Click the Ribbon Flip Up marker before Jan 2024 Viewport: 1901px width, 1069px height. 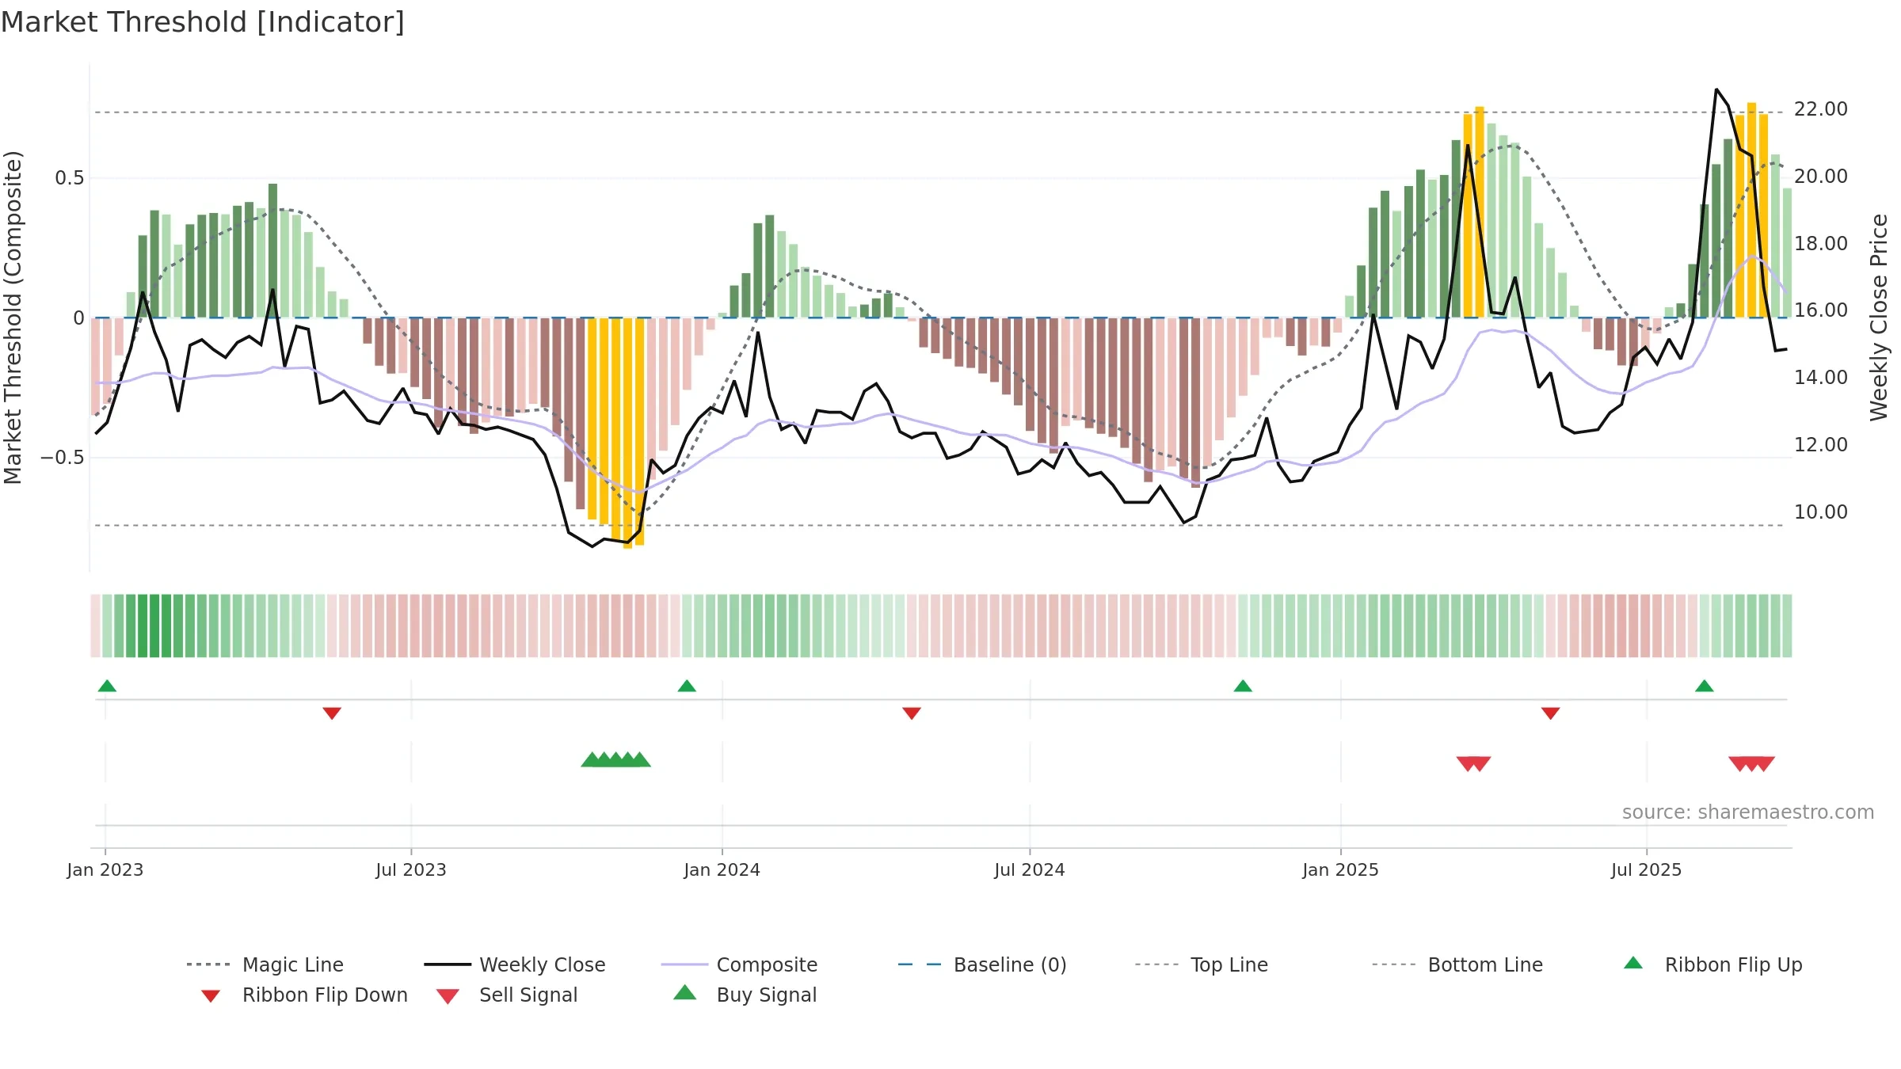tap(687, 686)
